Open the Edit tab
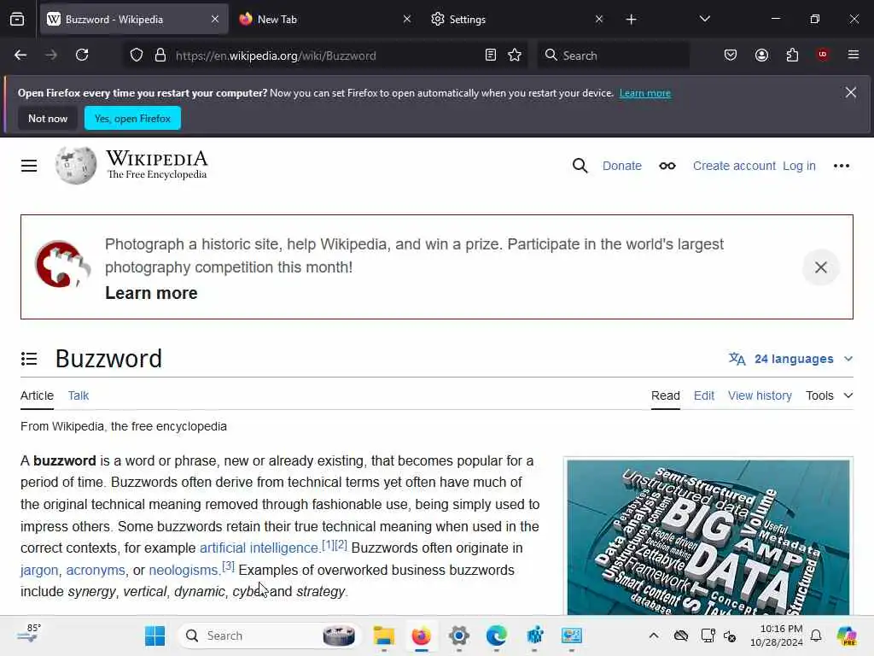This screenshot has height=656, width=874. [x=704, y=395]
